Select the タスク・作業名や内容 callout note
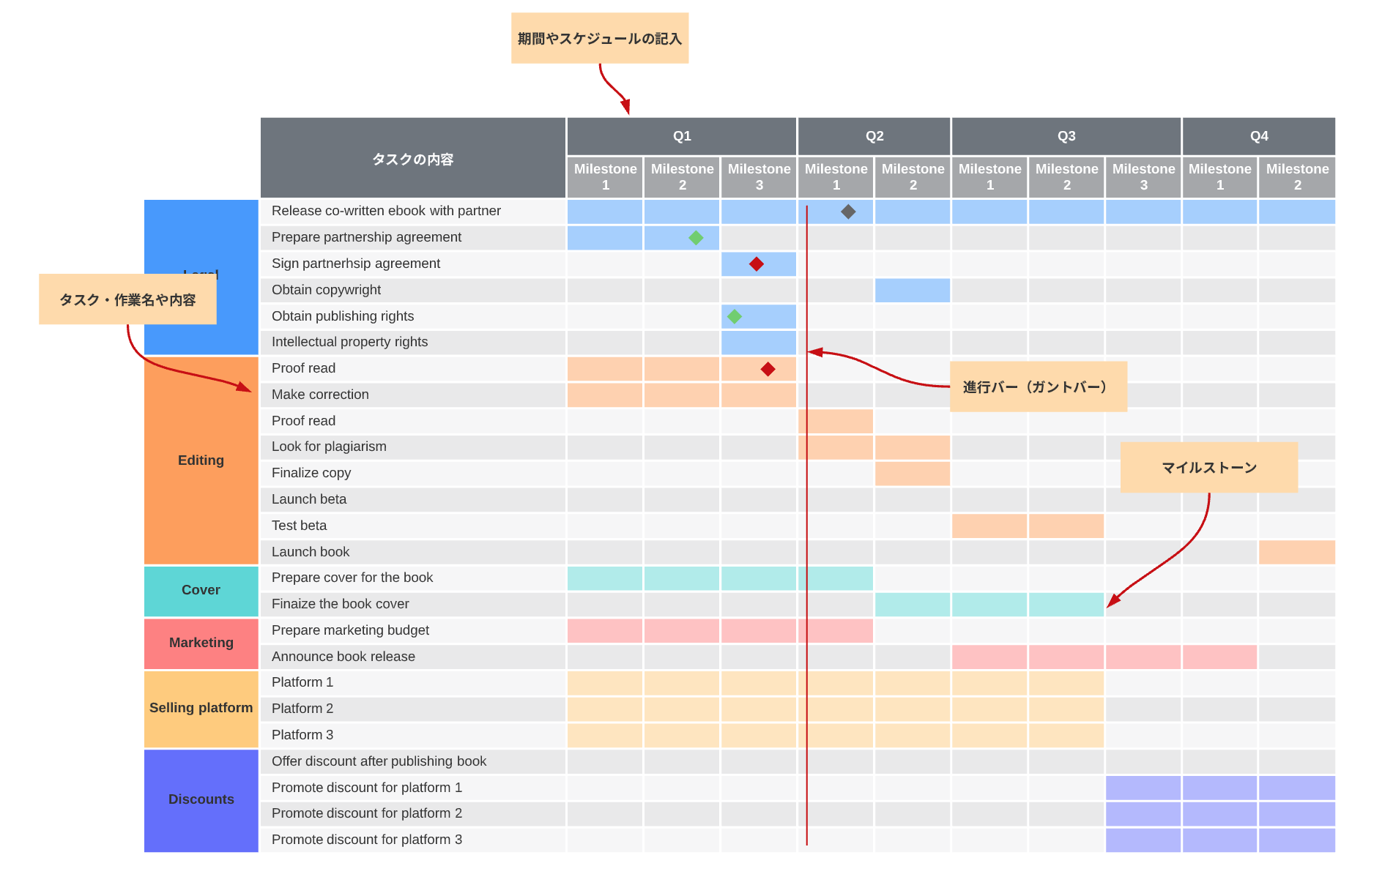The height and width of the screenshot is (896, 1393). click(127, 299)
